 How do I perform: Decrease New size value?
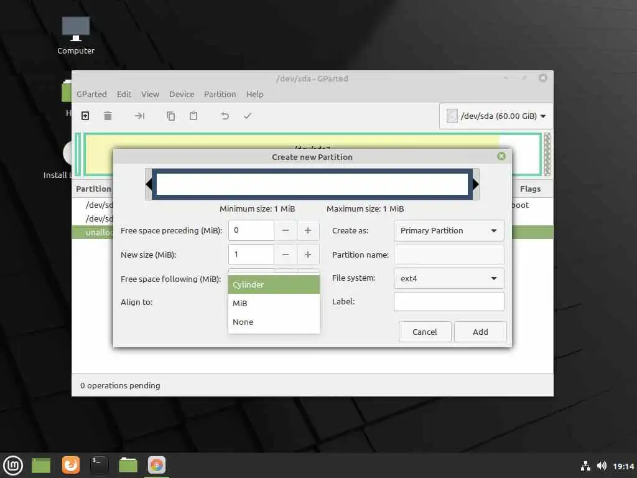285,255
